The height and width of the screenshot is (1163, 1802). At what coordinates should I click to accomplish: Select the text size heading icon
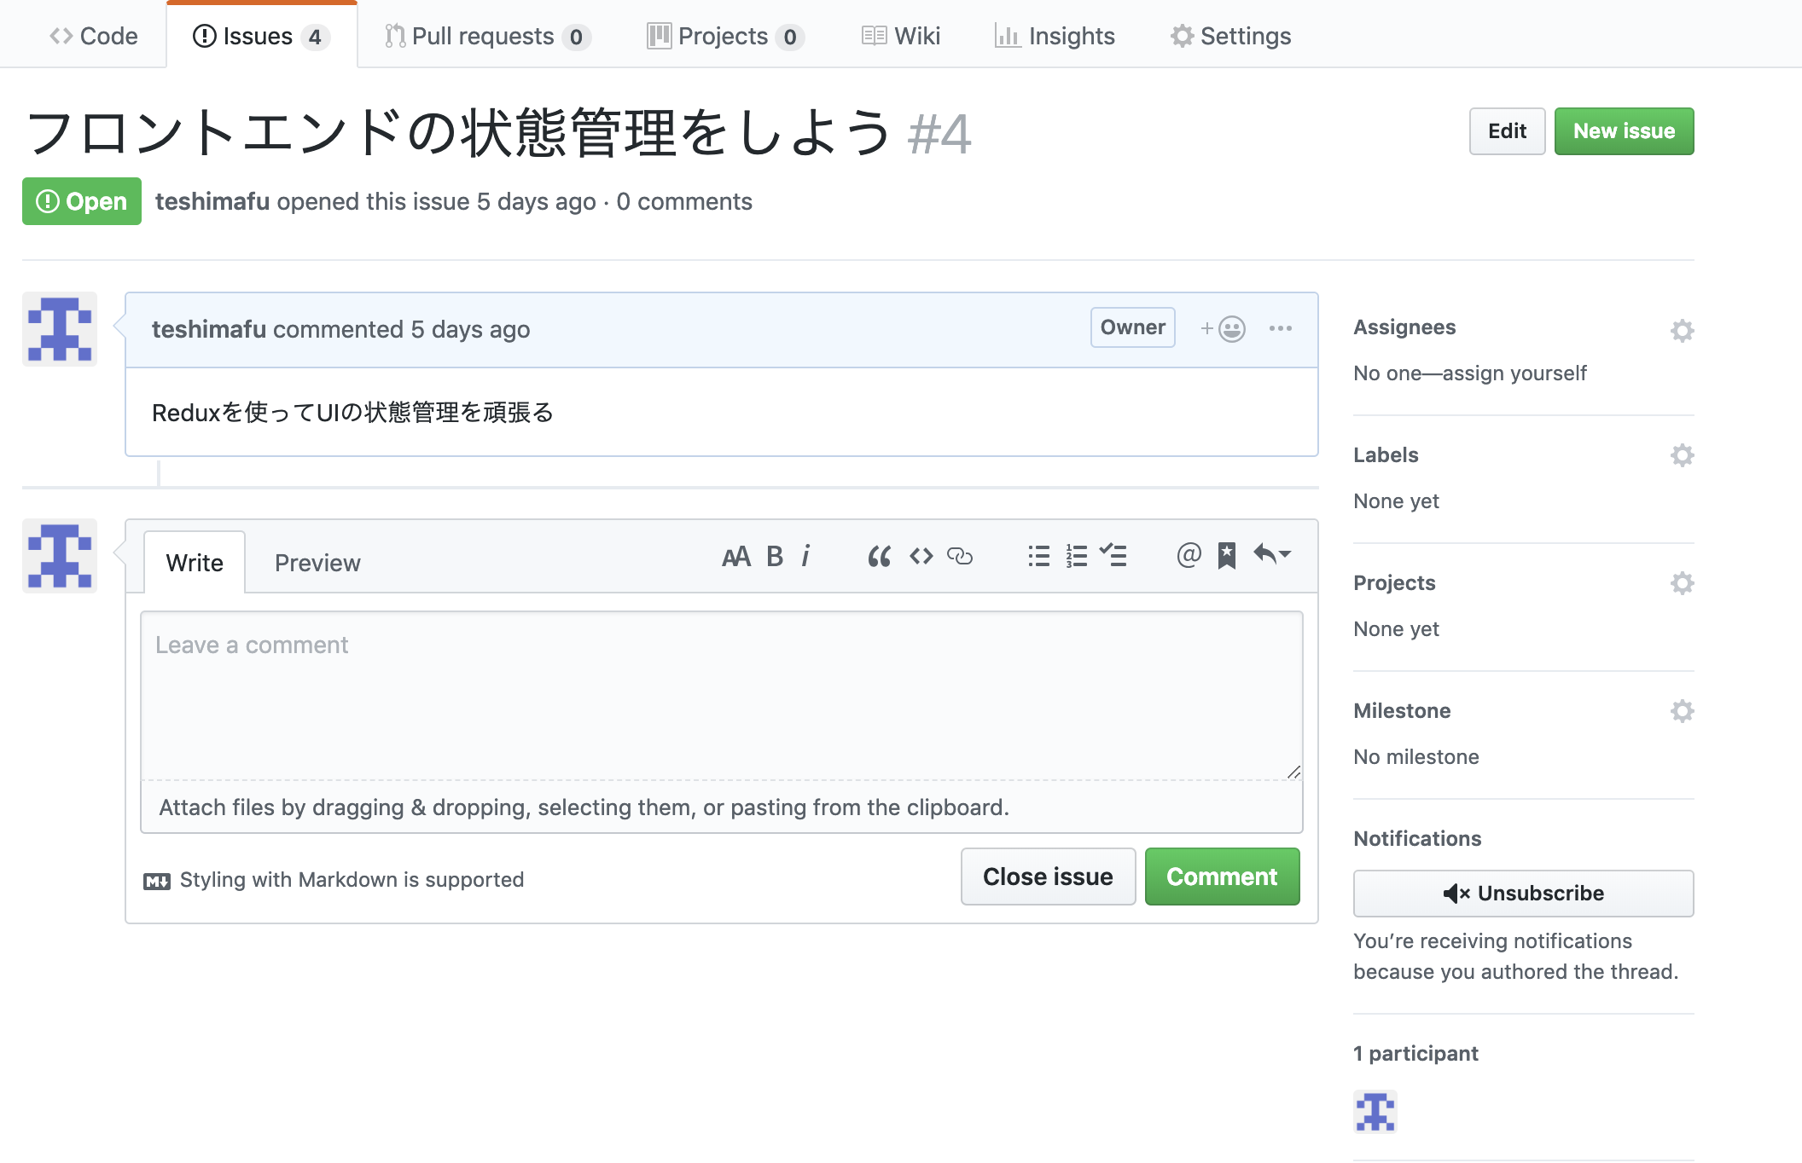pyautogui.click(x=736, y=556)
